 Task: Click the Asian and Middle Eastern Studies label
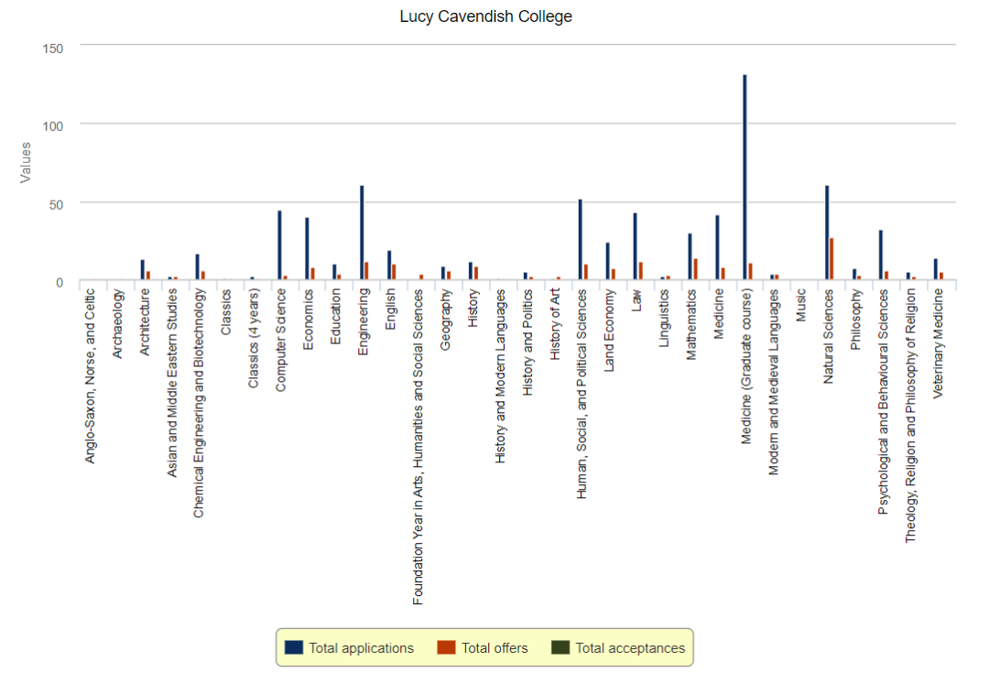coord(172,383)
